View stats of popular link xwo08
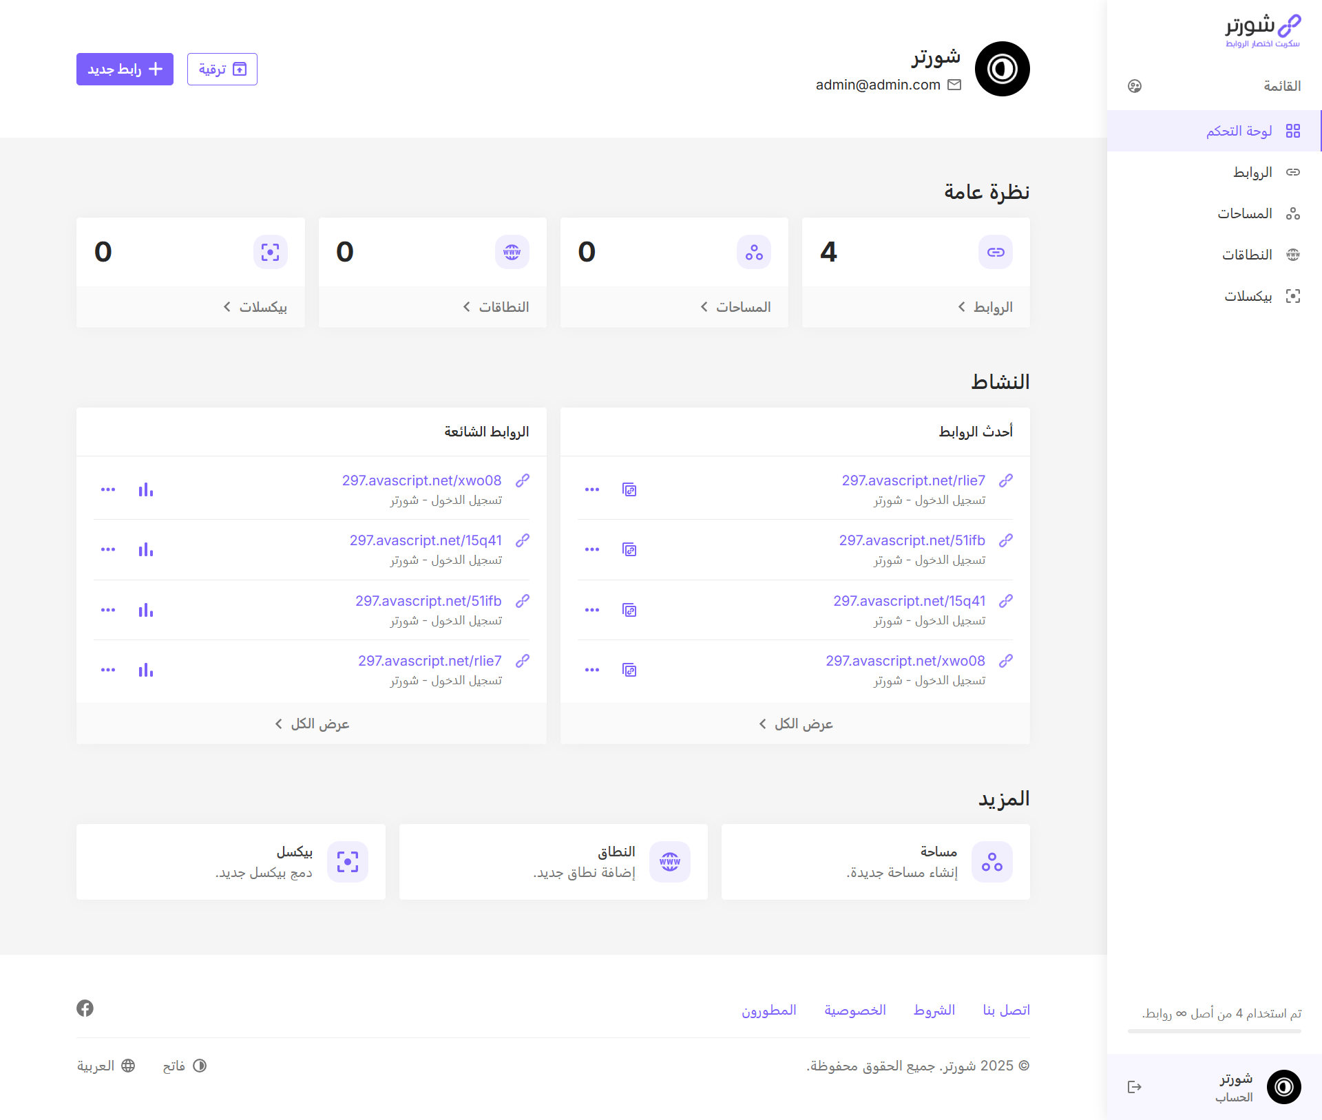1322x1120 pixels. tap(146, 489)
